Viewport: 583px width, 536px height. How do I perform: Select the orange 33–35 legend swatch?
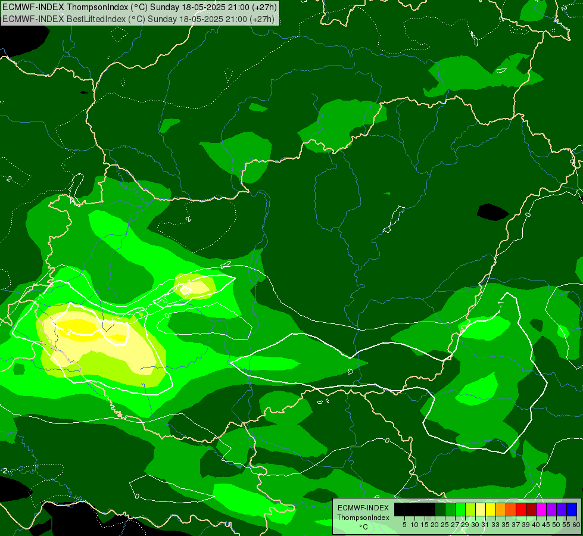(500, 510)
